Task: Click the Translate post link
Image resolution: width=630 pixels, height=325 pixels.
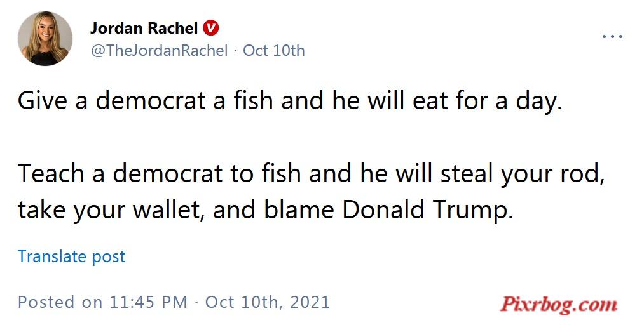Action: click(x=71, y=257)
